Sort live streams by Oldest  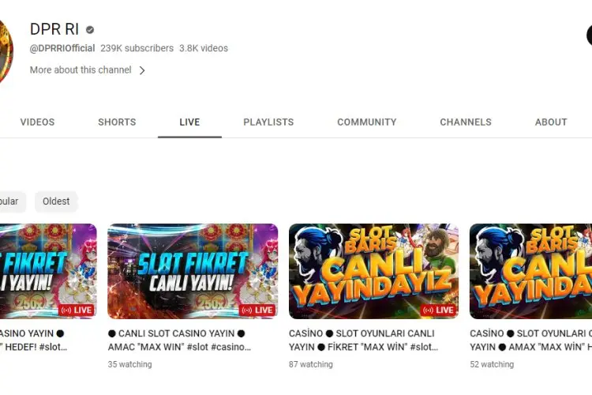point(56,201)
